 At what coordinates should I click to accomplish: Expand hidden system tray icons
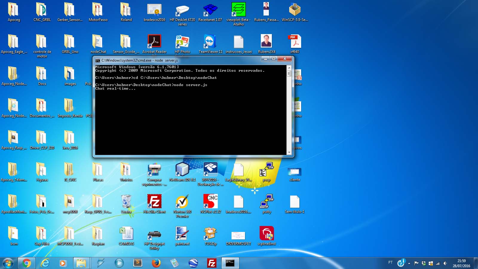pyautogui.click(x=409, y=264)
